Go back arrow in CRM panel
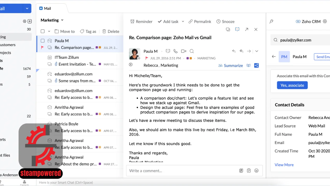Screen dimensions: 330x186 click(274, 57)
